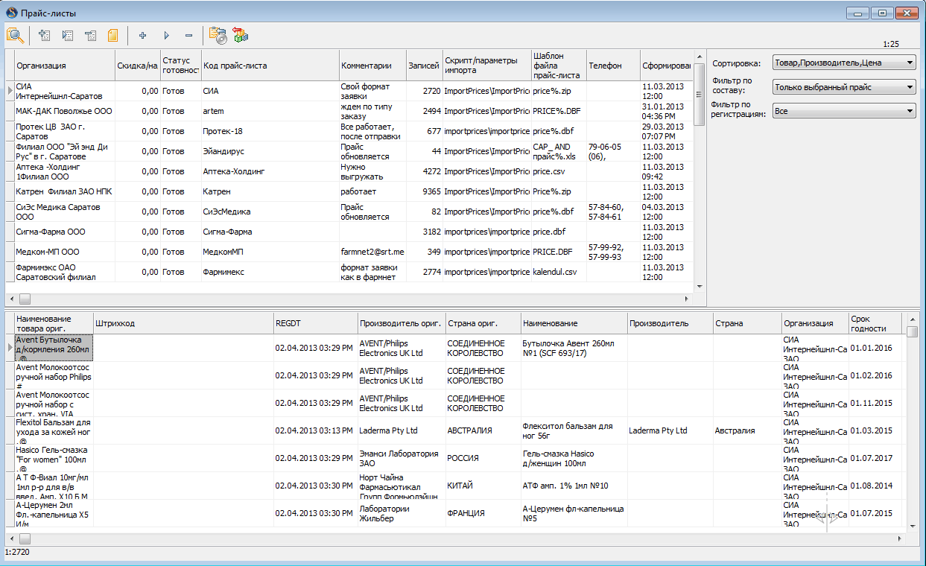
Task: Sort by Организация column header
Action: point(64,66)
